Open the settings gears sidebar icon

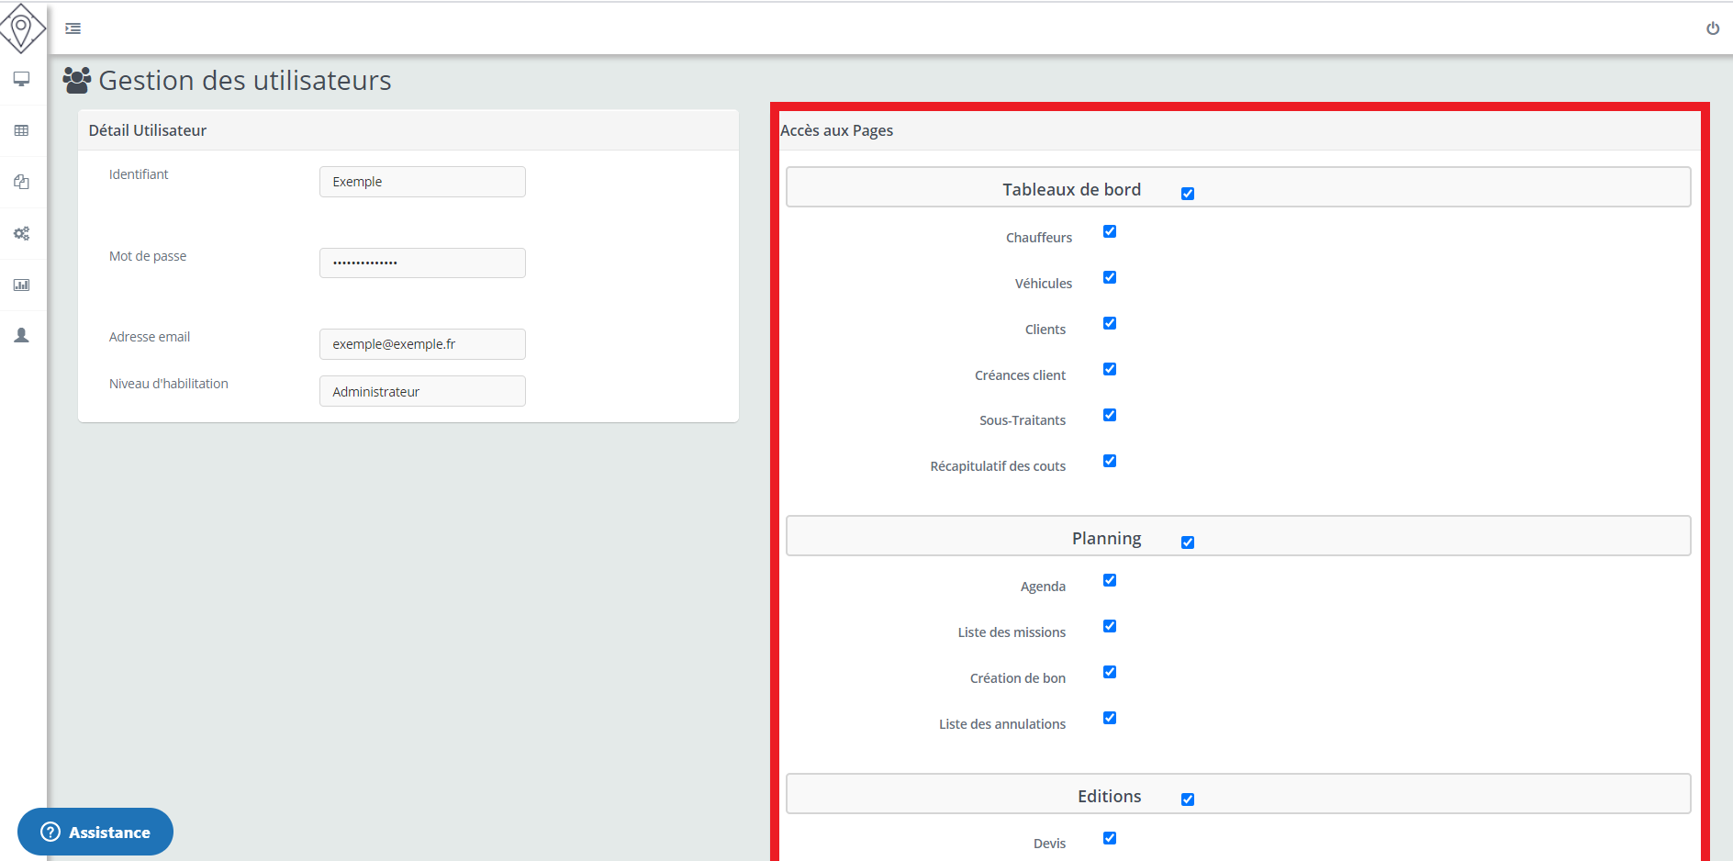22,233
